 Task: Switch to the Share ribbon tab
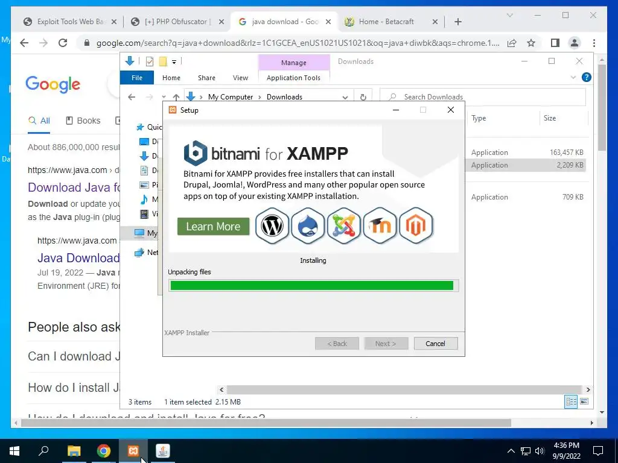coord(206,78)
